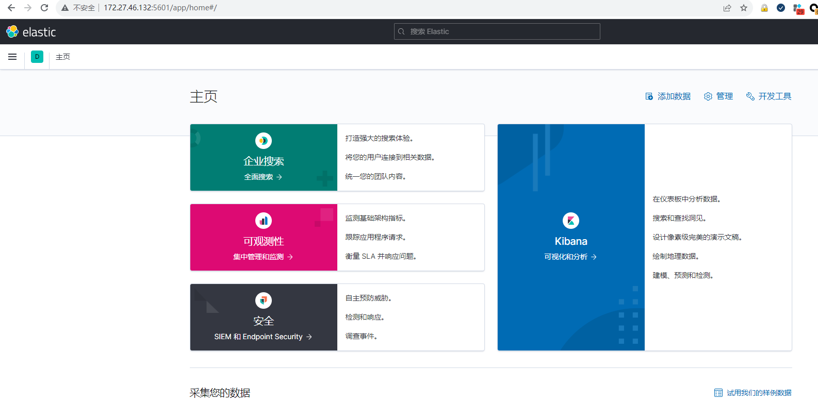Click the wrench icon next to 开发工具

[750, 96]
